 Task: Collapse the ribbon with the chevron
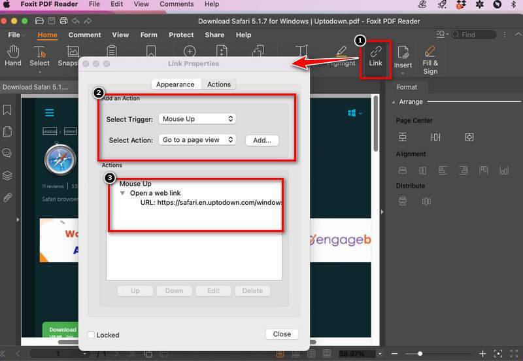click(518, 35)
